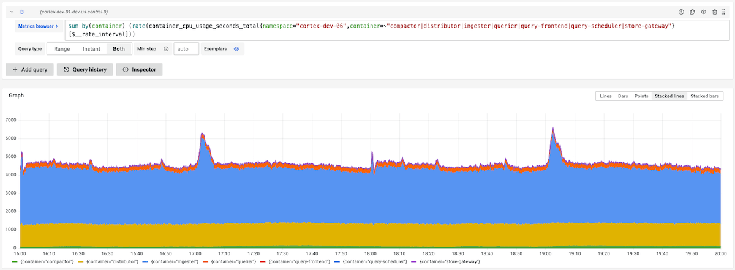Open Query history
This screenshot has height=270, width=735.
(85, 70)
